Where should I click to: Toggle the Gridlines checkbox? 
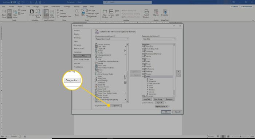point(58,13)
